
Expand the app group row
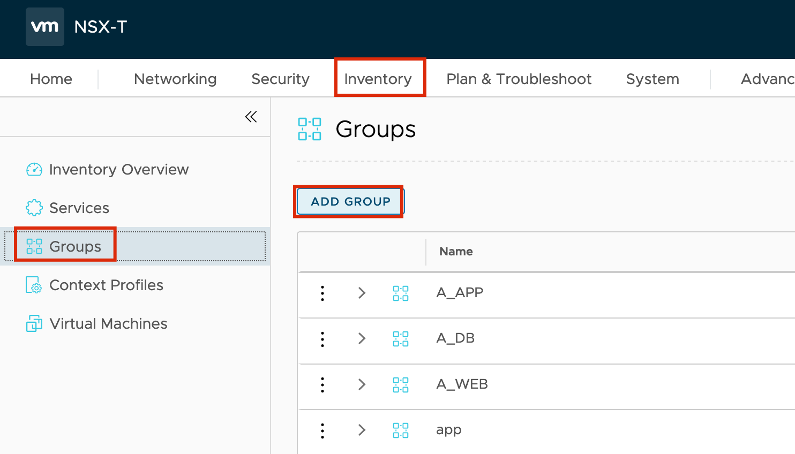click(362, 430)
